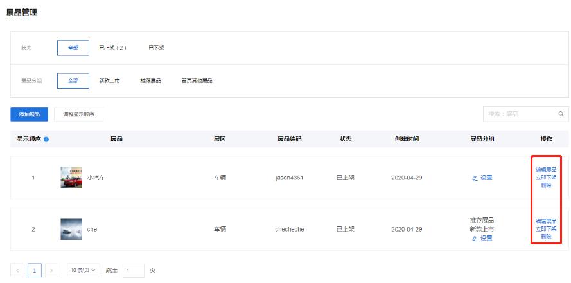Click the 添加展品 button
571x283 pixels.
[x=29, y=114]
